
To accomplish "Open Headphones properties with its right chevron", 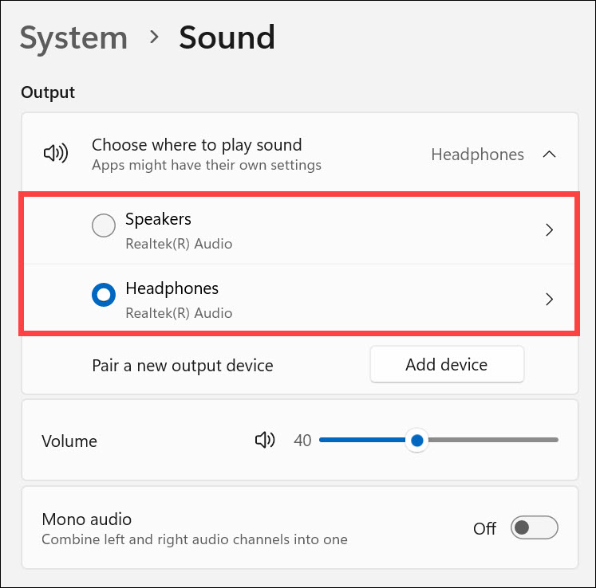I will point(549,300).
